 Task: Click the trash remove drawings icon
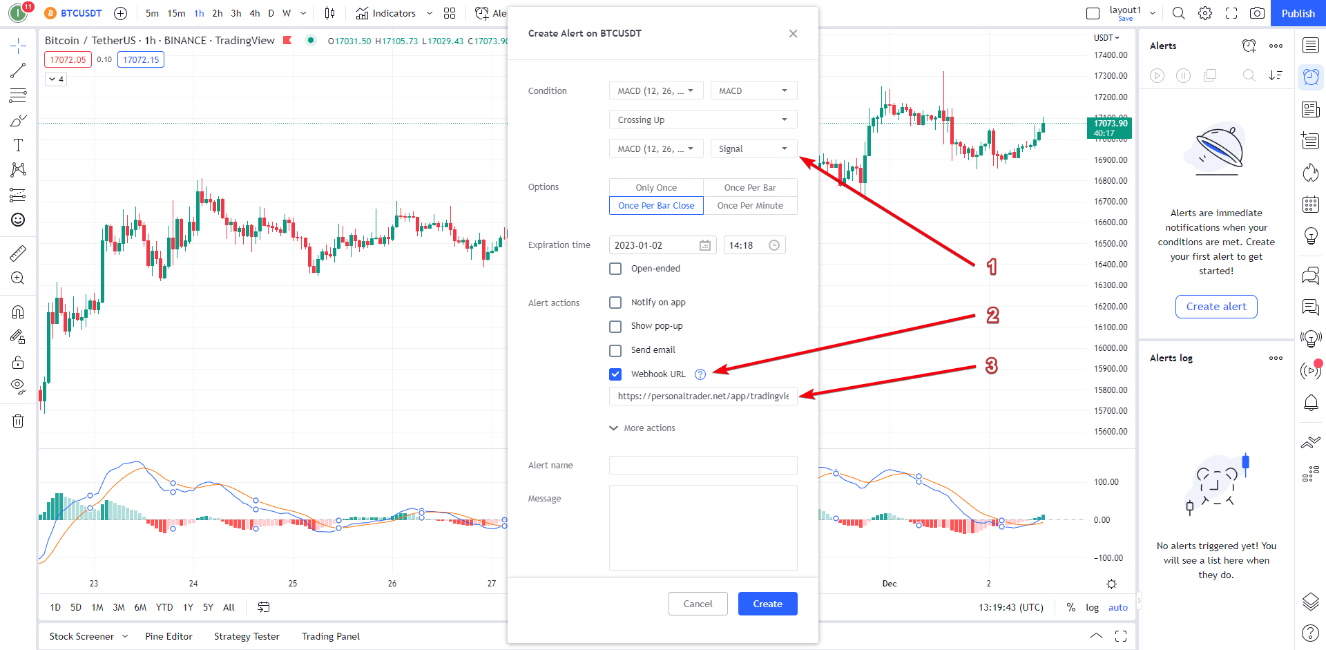click(x=18, y=421)
